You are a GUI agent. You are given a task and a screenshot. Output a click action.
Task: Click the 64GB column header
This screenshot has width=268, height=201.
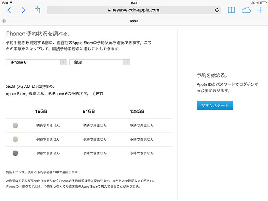(x=89, y=111)
